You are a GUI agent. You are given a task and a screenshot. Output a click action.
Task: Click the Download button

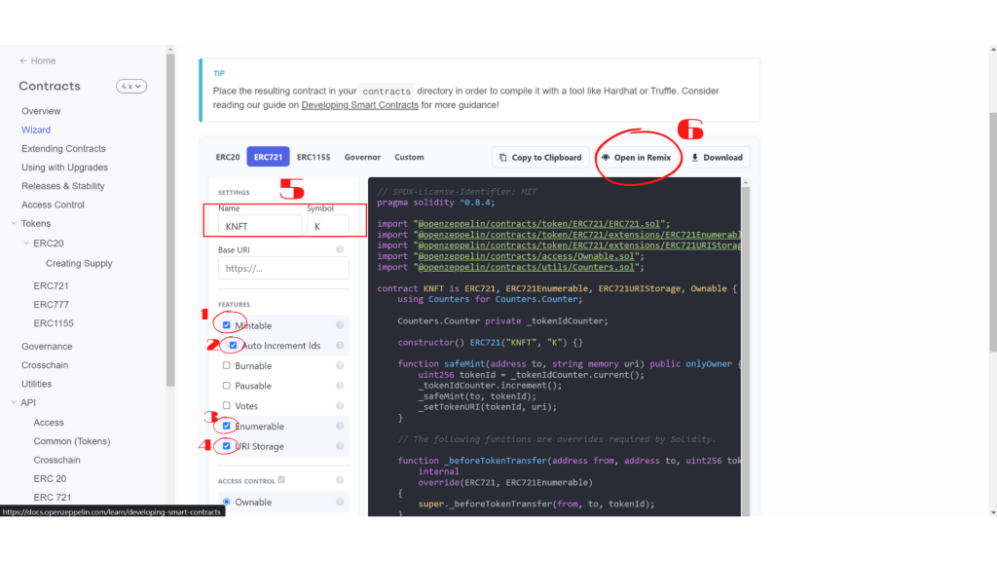click(717, 157)
